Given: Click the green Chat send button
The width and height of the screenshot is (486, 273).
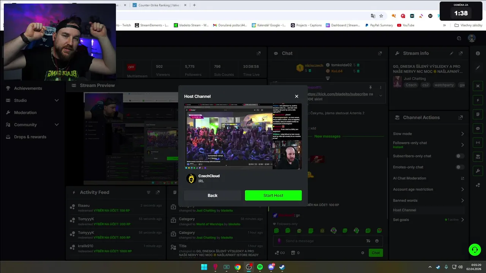Looking at the screenshot, I should [x=376, y=253].
